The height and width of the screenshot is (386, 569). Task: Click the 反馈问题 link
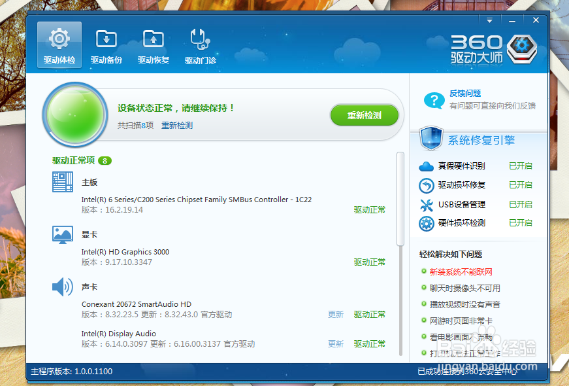(x=465, y=94)
